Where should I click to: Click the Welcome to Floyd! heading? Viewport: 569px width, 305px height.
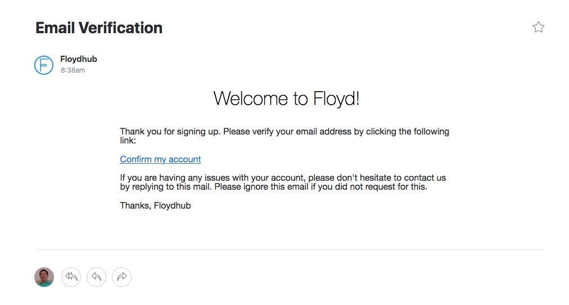pos(286,98)
